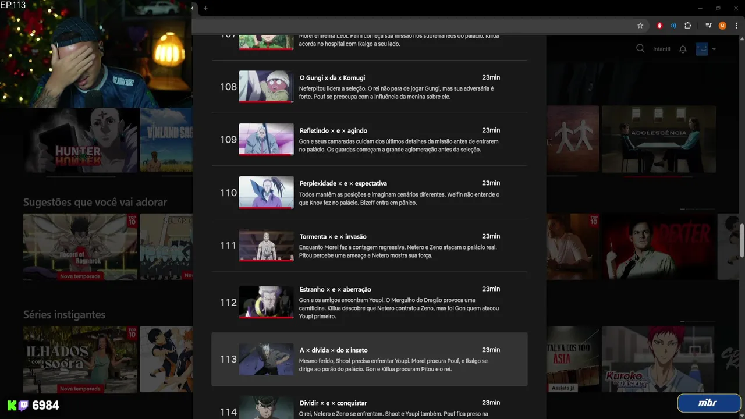Open the media controls music-note icon
The height and width of the screenshot is (419, 745).
(x=708, y=26)
